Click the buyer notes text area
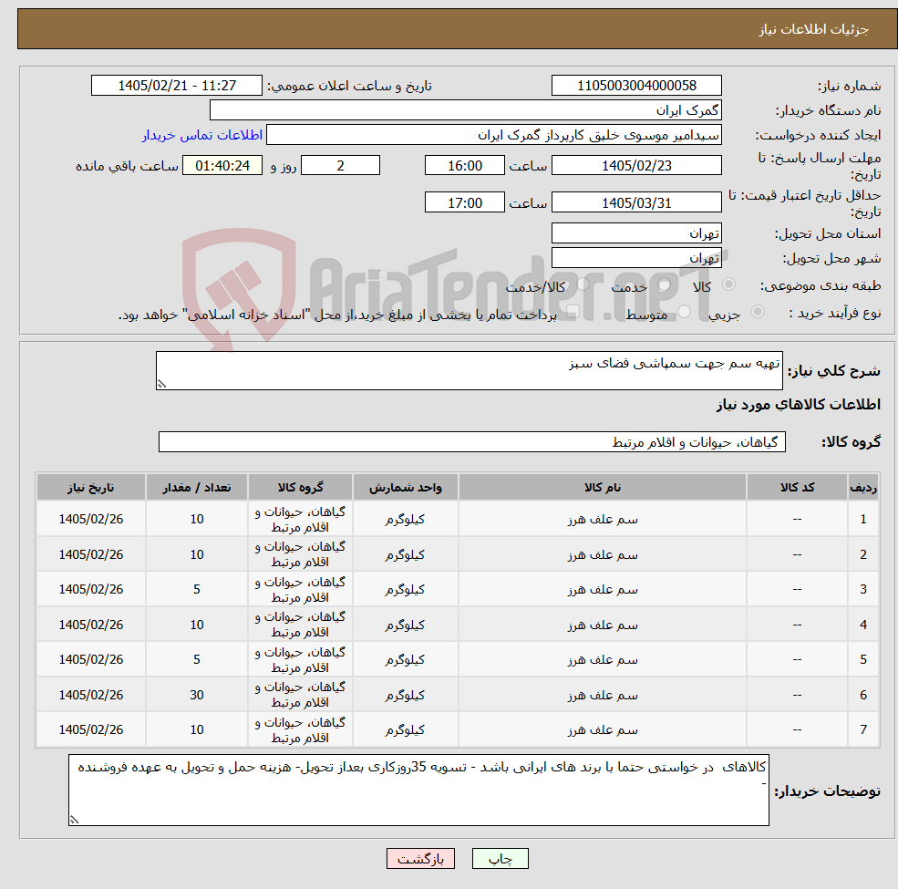Image resolution: width=898 pixels, height=889 pixels. (x=418, y=790)
